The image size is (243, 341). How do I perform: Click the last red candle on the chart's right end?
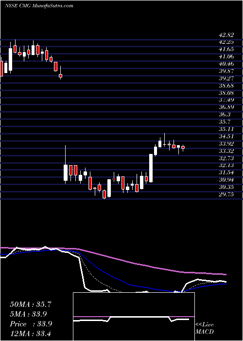[183, 148]
